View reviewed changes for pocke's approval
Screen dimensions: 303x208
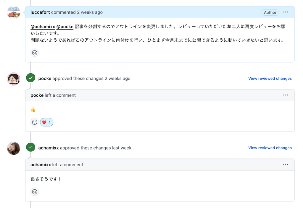point(270,79)
